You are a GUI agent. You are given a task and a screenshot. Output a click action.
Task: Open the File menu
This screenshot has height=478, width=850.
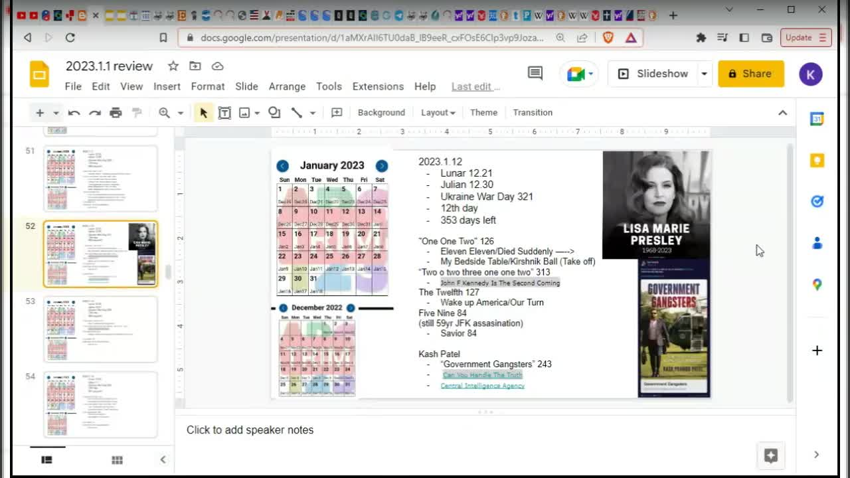click(x=73, y=86)
